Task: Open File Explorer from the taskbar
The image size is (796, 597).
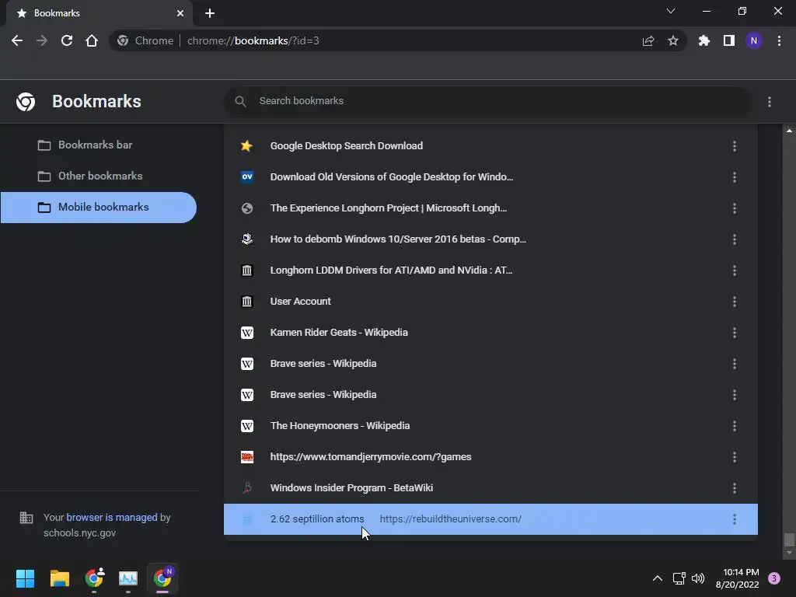Action: click(x=59, y=578)
